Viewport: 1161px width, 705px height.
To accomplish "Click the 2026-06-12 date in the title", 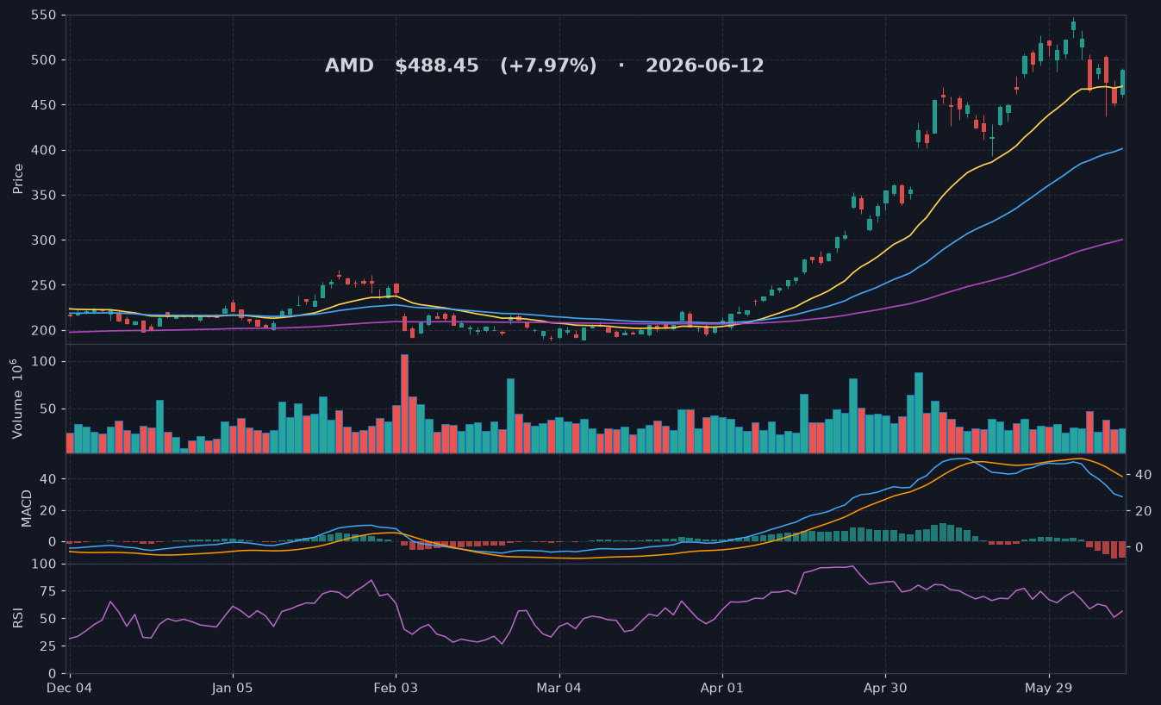I will pos(705,66).
